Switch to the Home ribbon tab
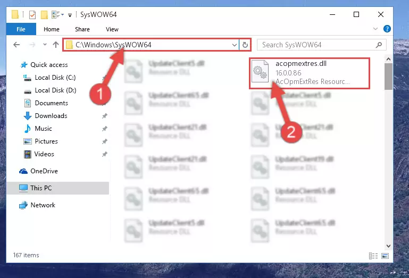409x278 pixels. click(x=52, y=29)
